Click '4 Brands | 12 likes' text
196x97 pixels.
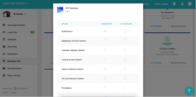tap(167, 16)
